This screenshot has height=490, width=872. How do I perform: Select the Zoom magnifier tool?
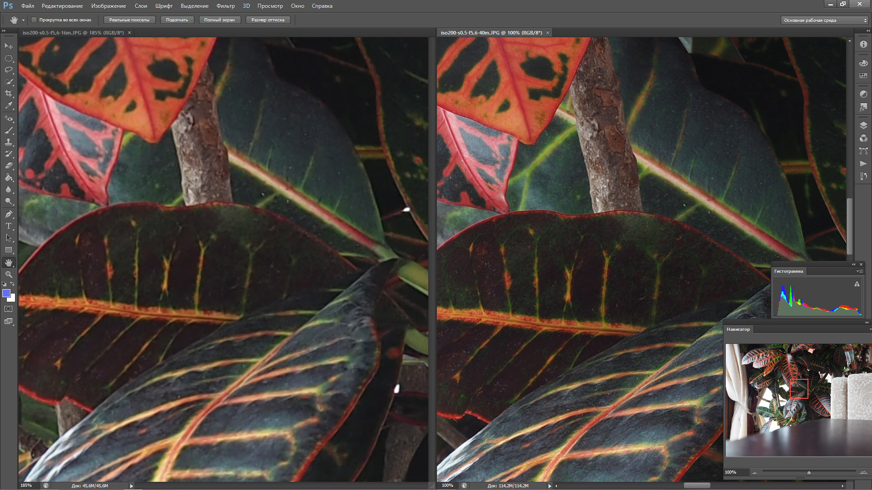click(x=9, y=274)
